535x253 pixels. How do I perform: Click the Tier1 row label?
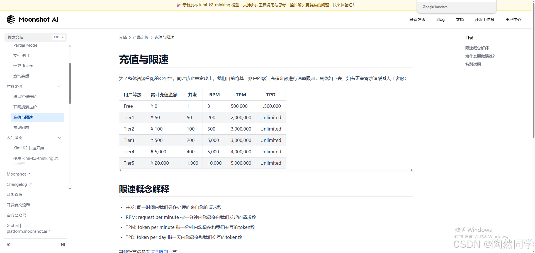(129, 117)
